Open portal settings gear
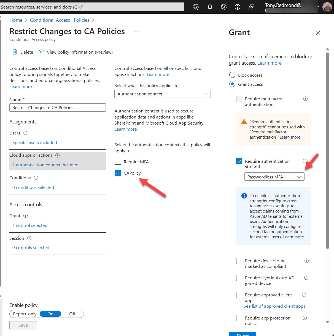 pyautogui.click(x=224, y=7)
